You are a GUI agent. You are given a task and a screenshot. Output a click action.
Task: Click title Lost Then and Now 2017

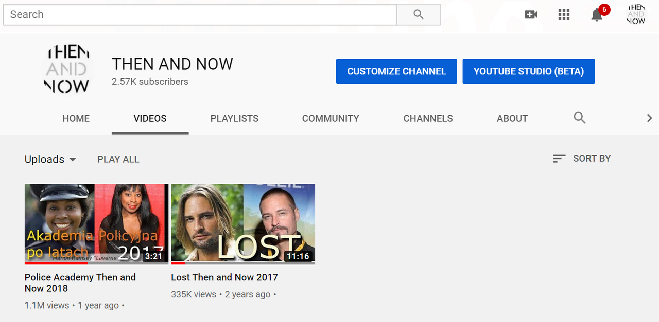[x=224, y=277]
